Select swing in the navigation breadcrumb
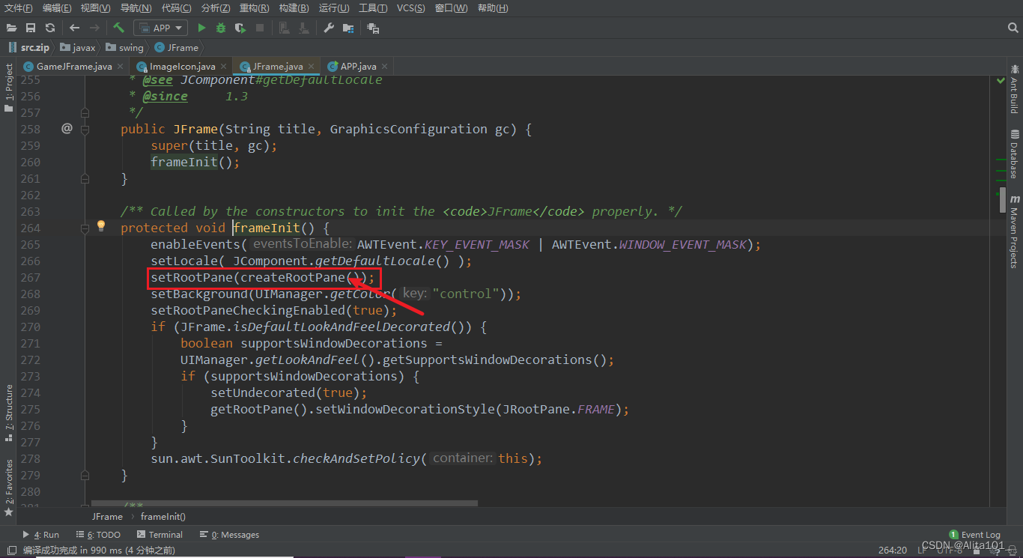 [124, 47]
